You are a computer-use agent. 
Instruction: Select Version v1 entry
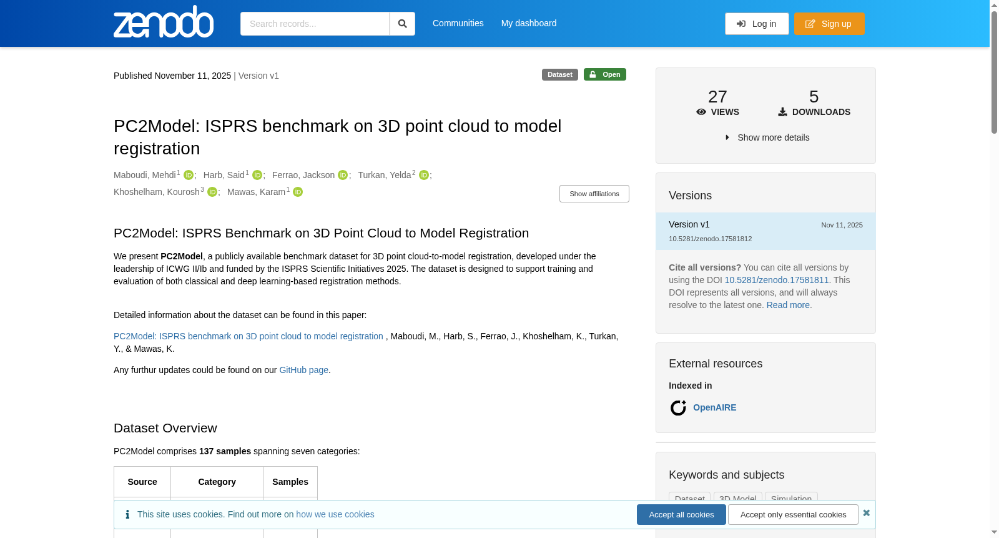click(x=765, y=231)
